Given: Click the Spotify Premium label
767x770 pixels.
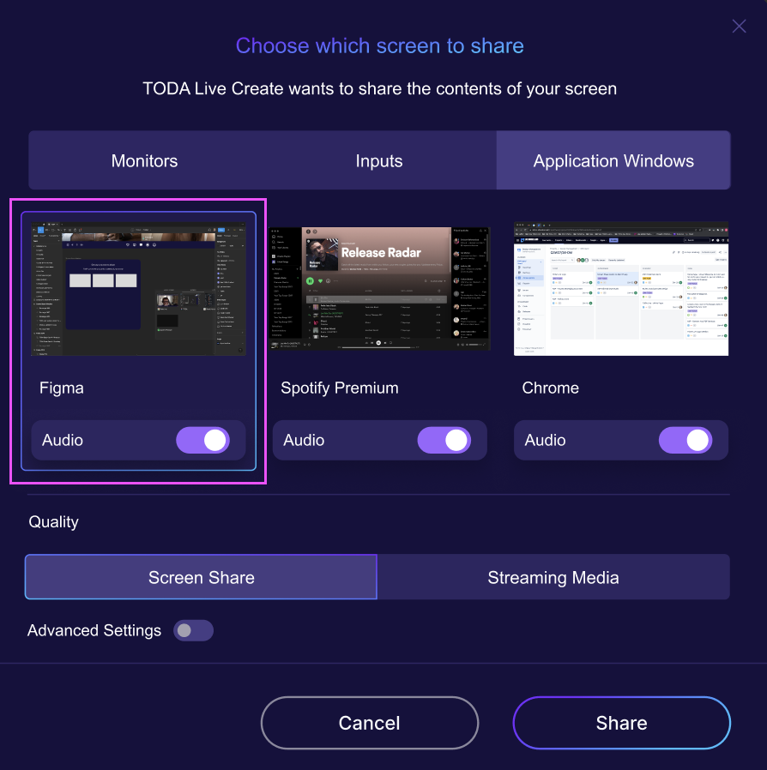Looking at the screenshot, I should point(340,388).
